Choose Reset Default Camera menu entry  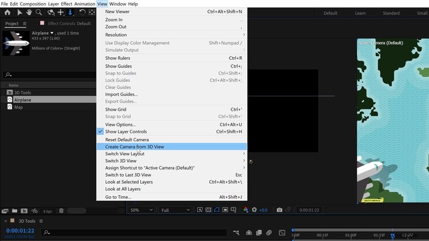172,139
